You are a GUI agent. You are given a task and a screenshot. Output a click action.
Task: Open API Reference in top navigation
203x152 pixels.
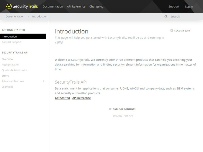click(76, 7)
